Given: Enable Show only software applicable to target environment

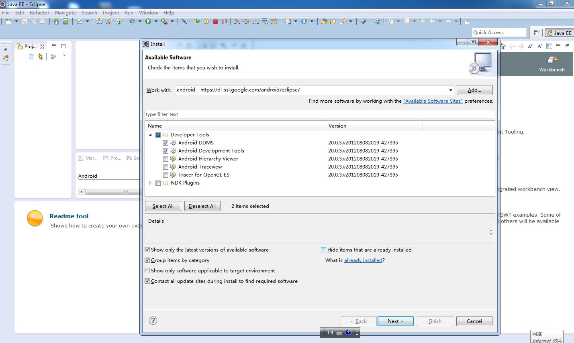Looking at the screenshot, I should [x=147, y=270].
